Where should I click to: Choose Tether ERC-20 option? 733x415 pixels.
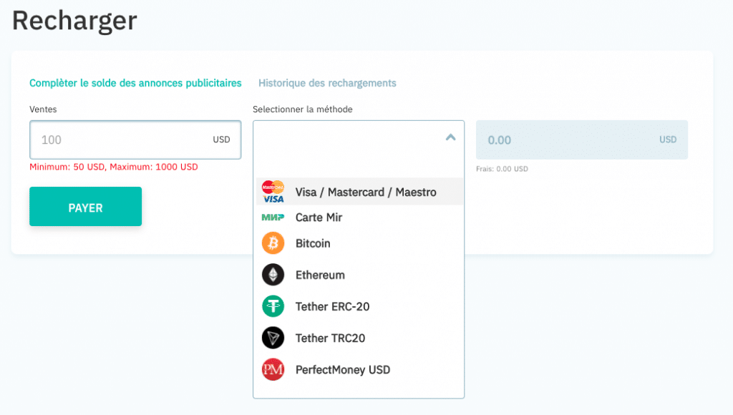[x=359, y=306]
